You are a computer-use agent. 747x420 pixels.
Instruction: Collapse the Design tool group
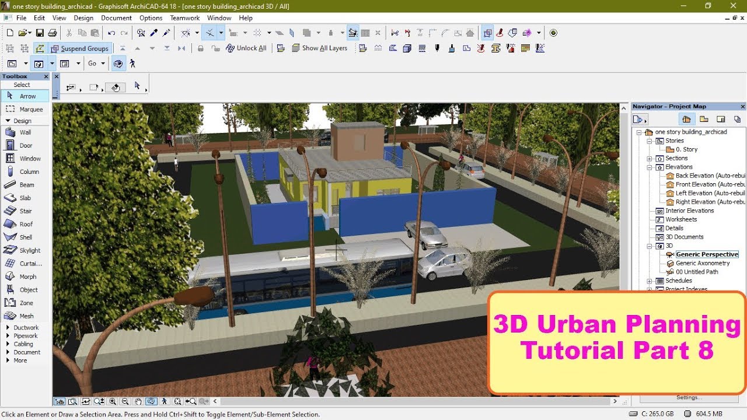pyautogui.click(x=8, y=121)
